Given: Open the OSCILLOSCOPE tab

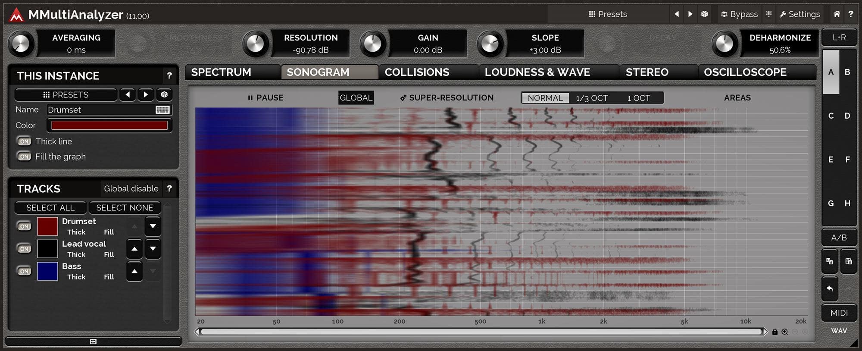Looking at the screenshot, I should (x=756, y=72).
